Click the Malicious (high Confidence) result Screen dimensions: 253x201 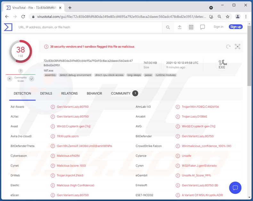pyautogui.click(x=75, y=185)
